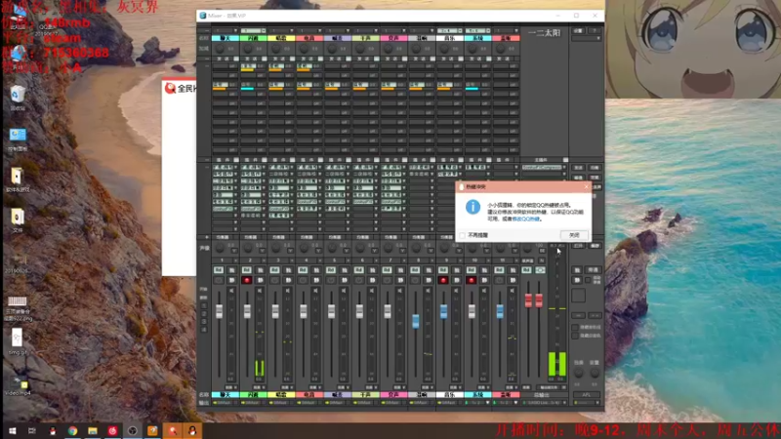Disarm the red record button on channel 10
This screenshot has width=781, height=439.
tap(471, 281)
